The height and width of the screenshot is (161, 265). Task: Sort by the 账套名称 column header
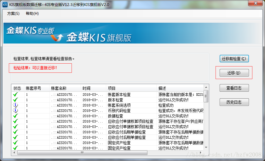pos(65,88)
